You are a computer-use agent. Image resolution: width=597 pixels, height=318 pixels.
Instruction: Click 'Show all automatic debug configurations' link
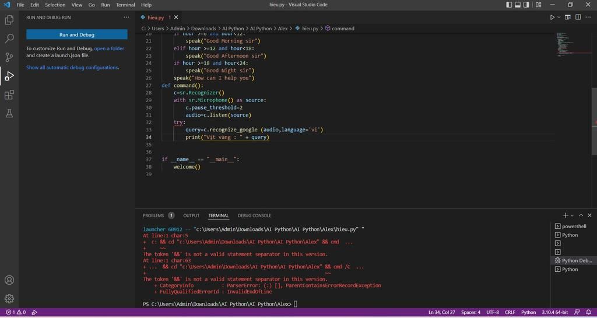[x=72, y=68]
